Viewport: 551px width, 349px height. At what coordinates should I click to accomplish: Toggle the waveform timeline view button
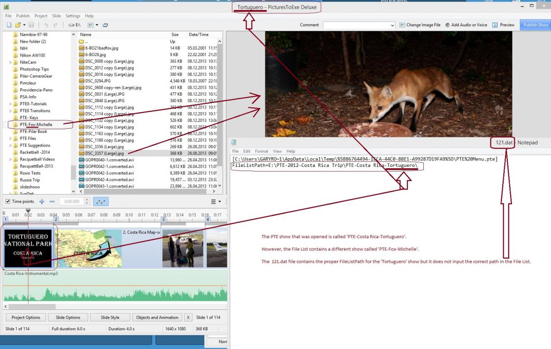101,201
